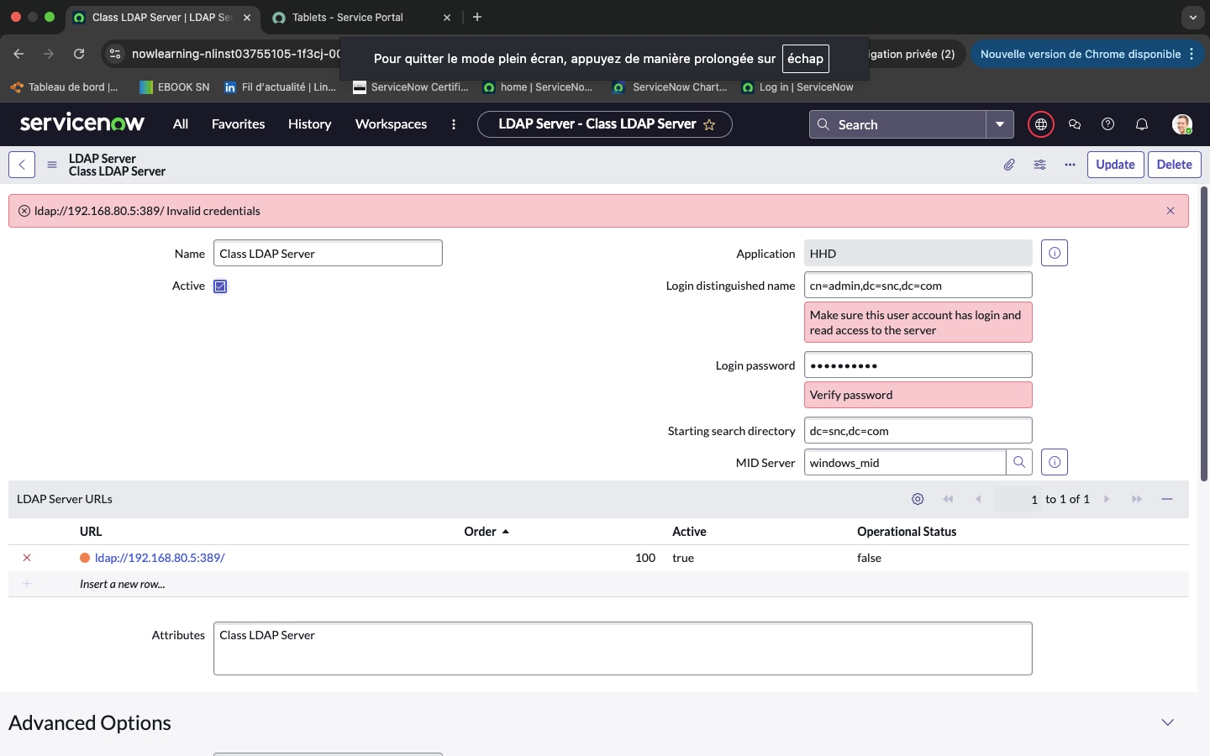Click the globe scope selector icon
This screenshot has height=756, width=1210.
click(1040, 124)
